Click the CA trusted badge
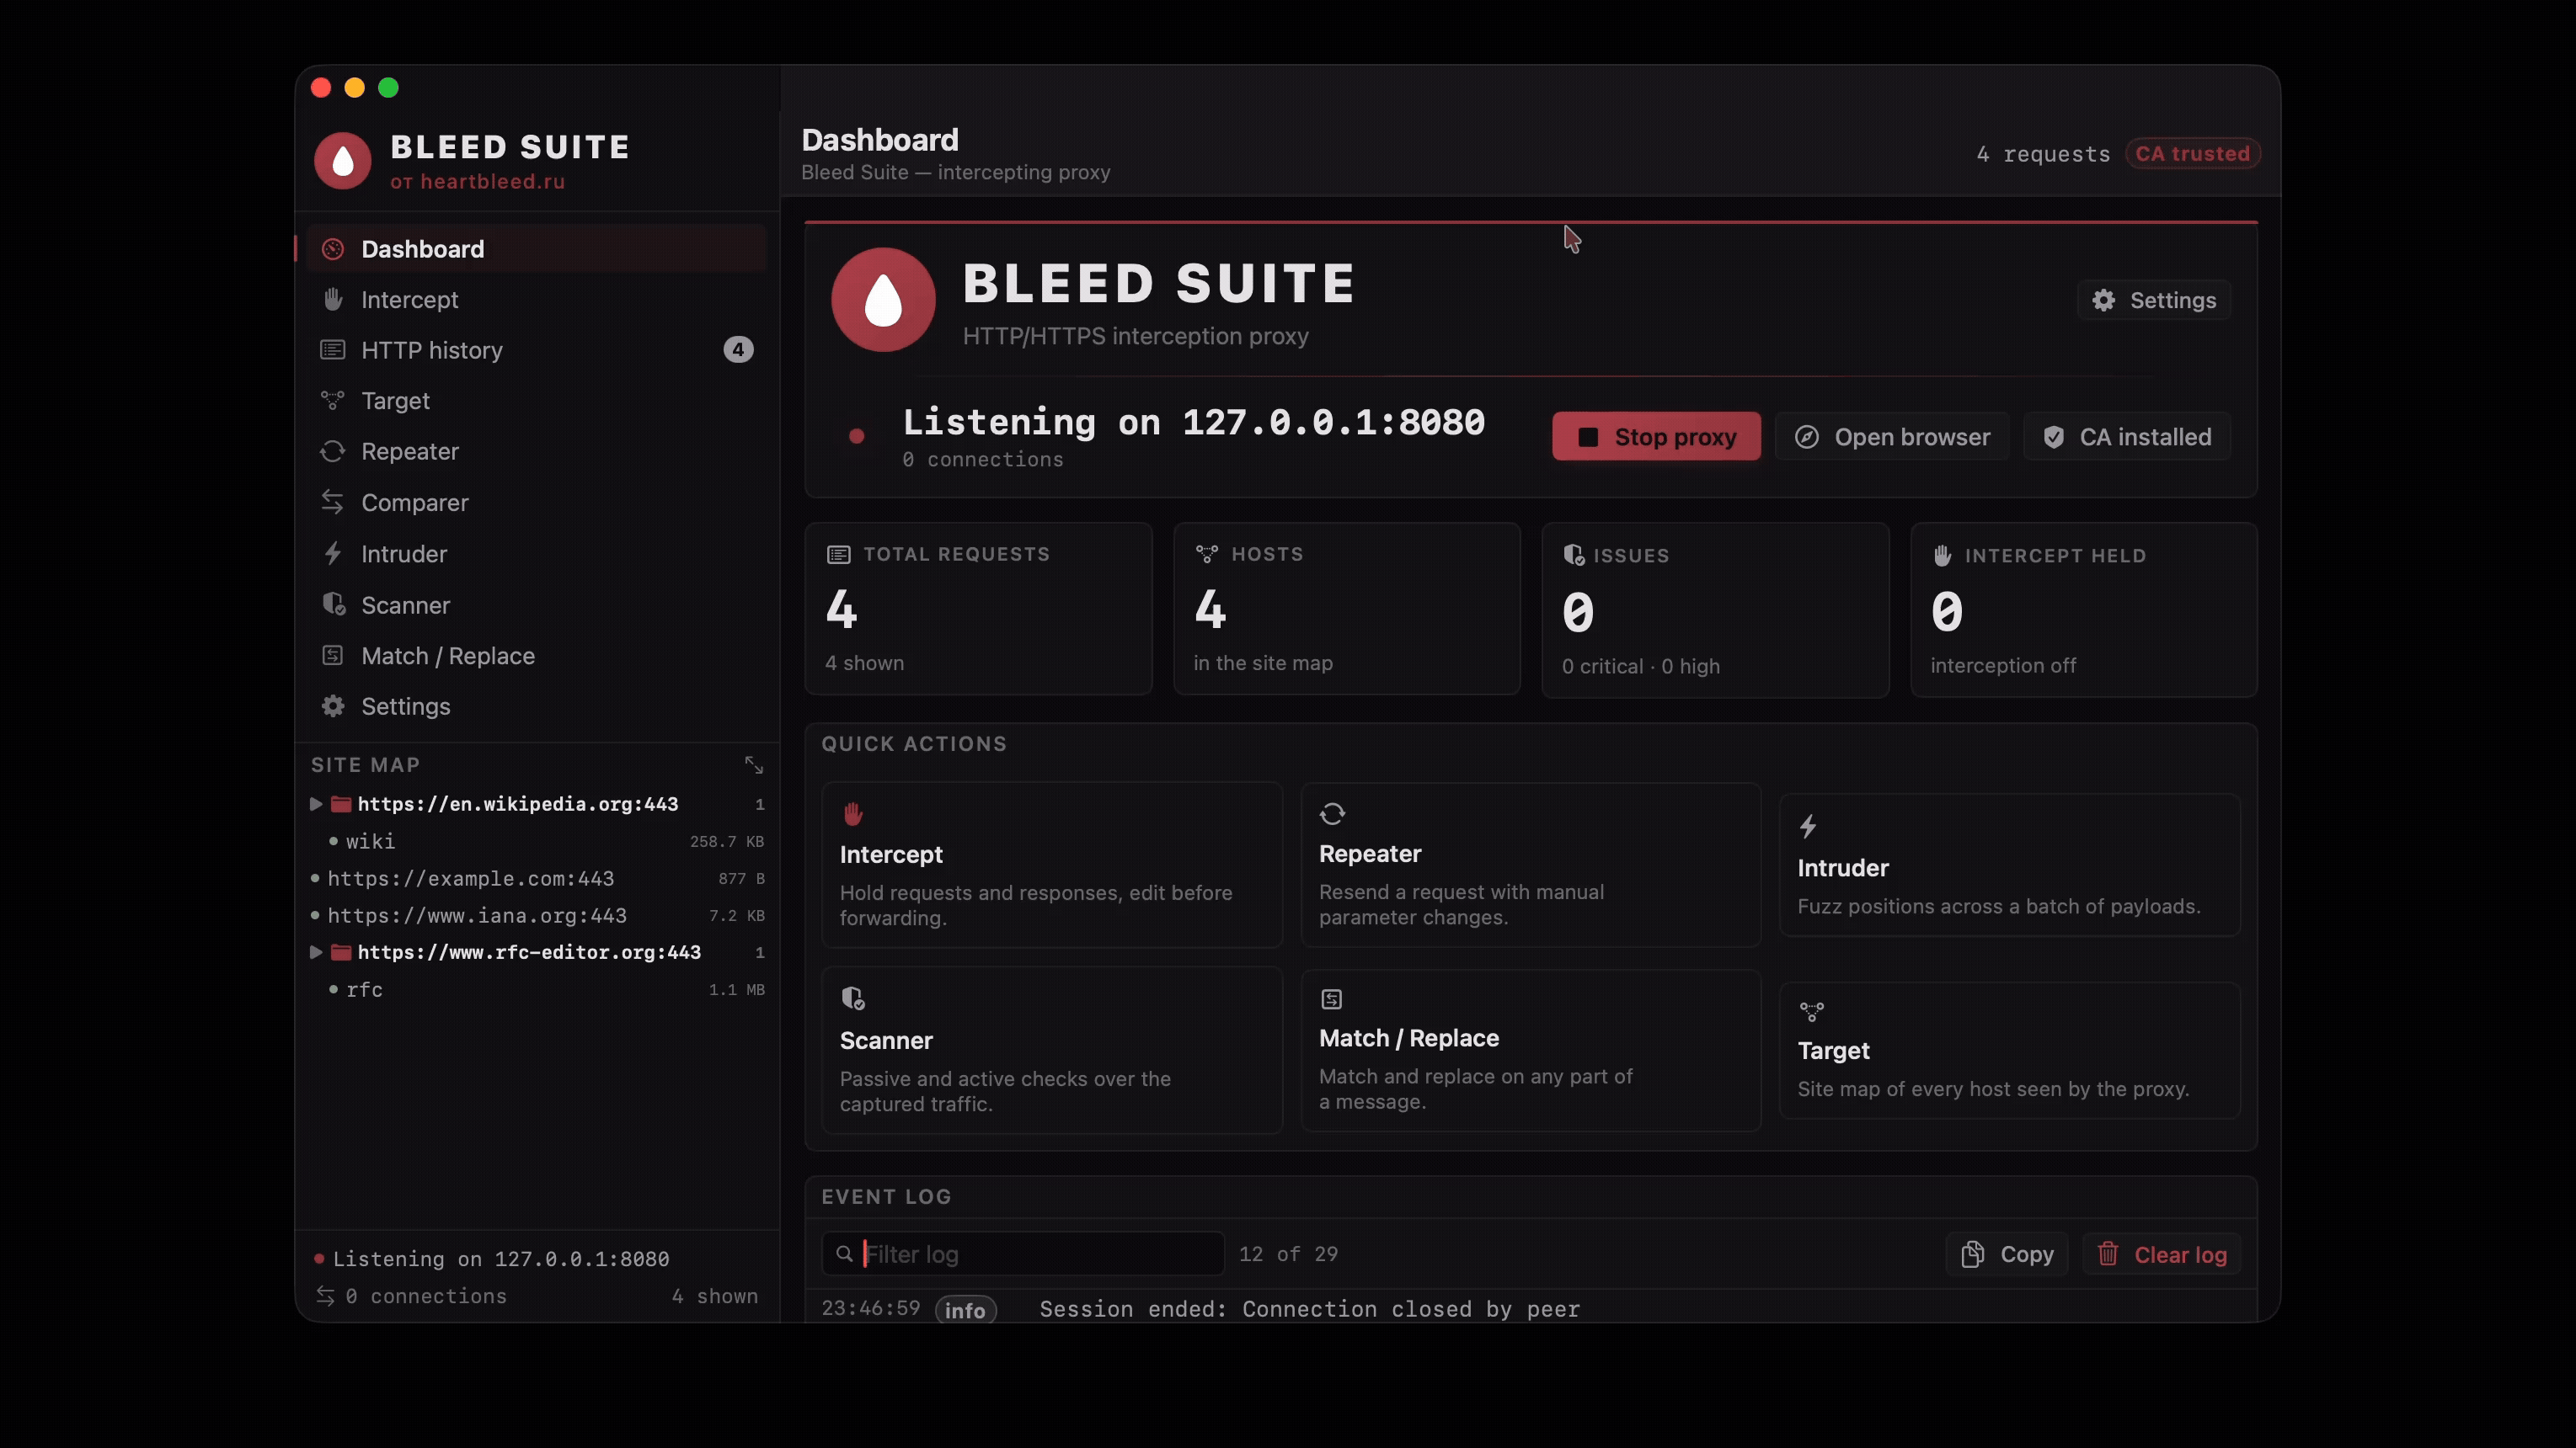 coord(2192,154)
